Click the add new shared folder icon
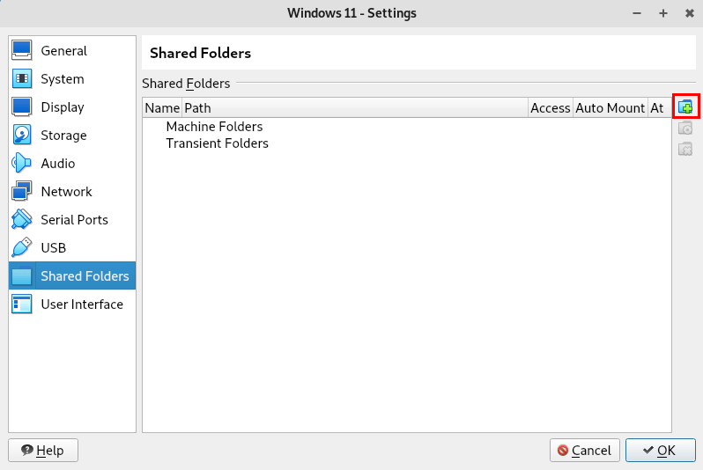Screen dimensions: 703x470 (x=685, y=107)
